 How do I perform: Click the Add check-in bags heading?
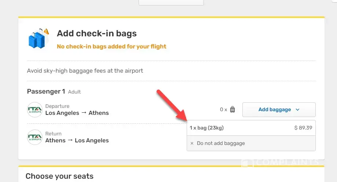97,33
